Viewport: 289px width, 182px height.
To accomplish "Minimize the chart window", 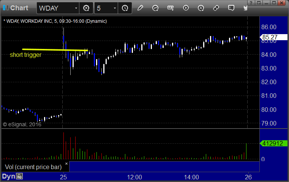I will (x=266, y=3).
